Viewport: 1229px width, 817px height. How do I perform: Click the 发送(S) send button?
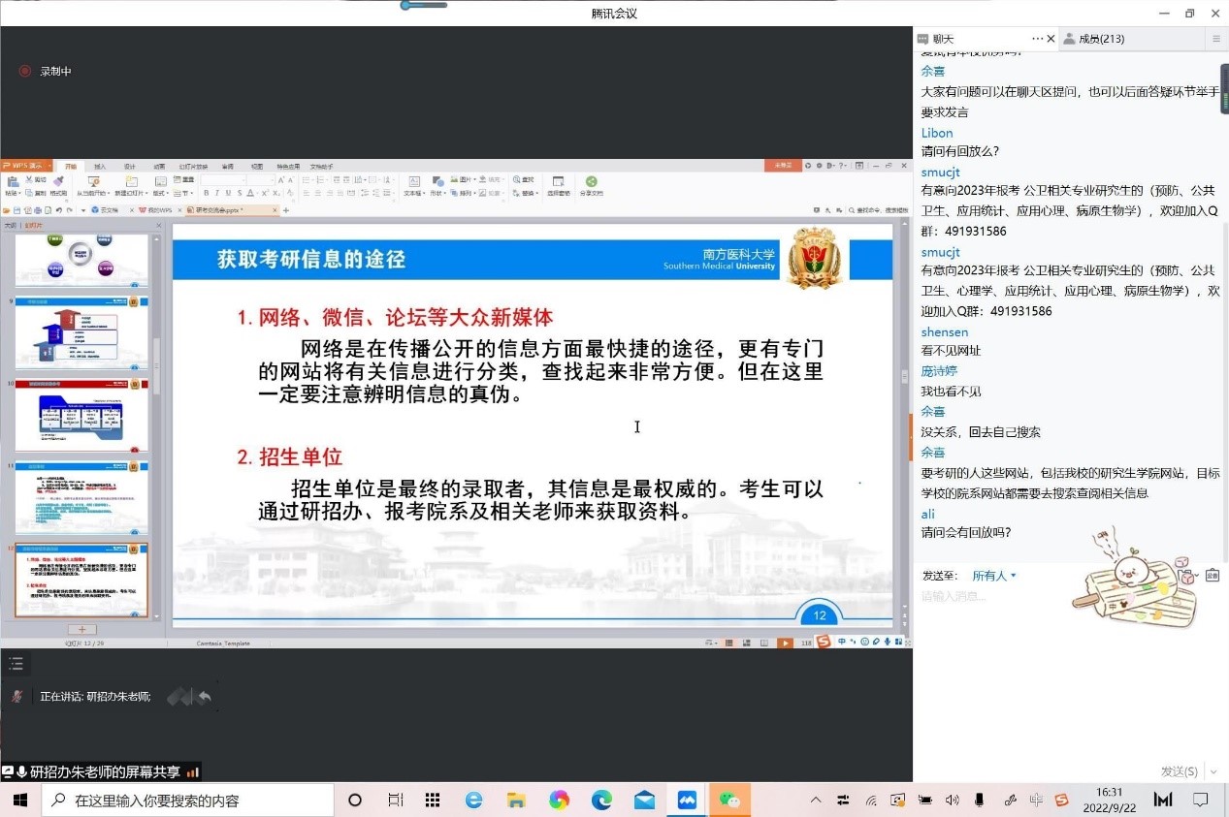click(x=1179, y=771)
